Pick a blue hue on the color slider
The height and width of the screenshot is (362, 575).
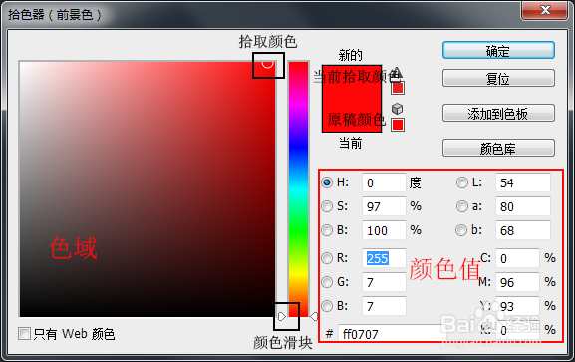coord(299,147)
